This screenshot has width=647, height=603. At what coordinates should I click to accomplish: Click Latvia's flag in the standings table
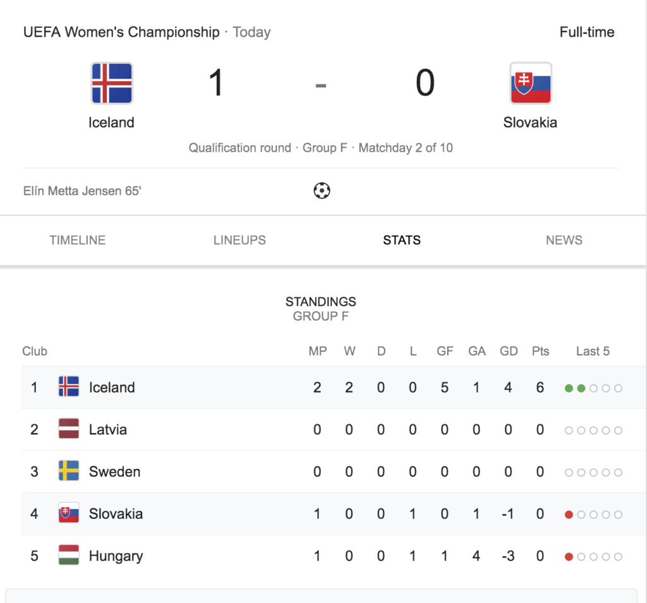tap(69, 429)
